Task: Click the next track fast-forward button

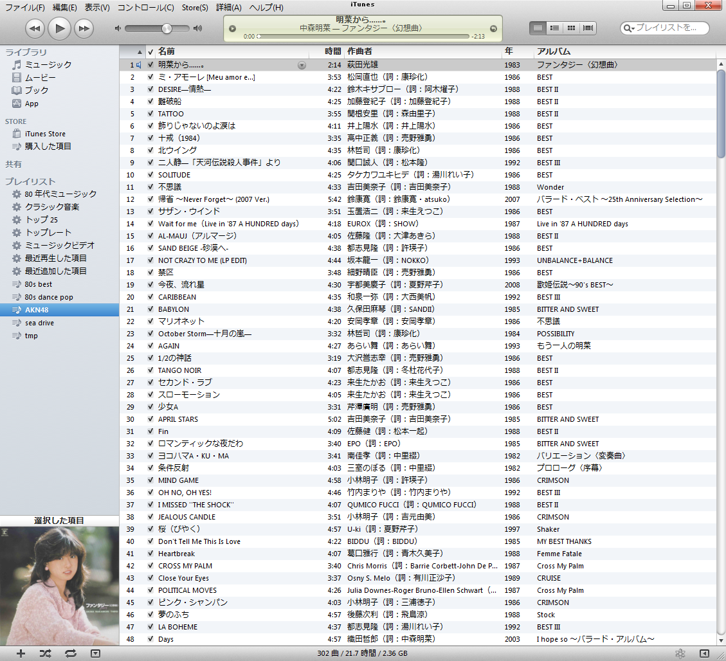Action: (x=84, y=28)
